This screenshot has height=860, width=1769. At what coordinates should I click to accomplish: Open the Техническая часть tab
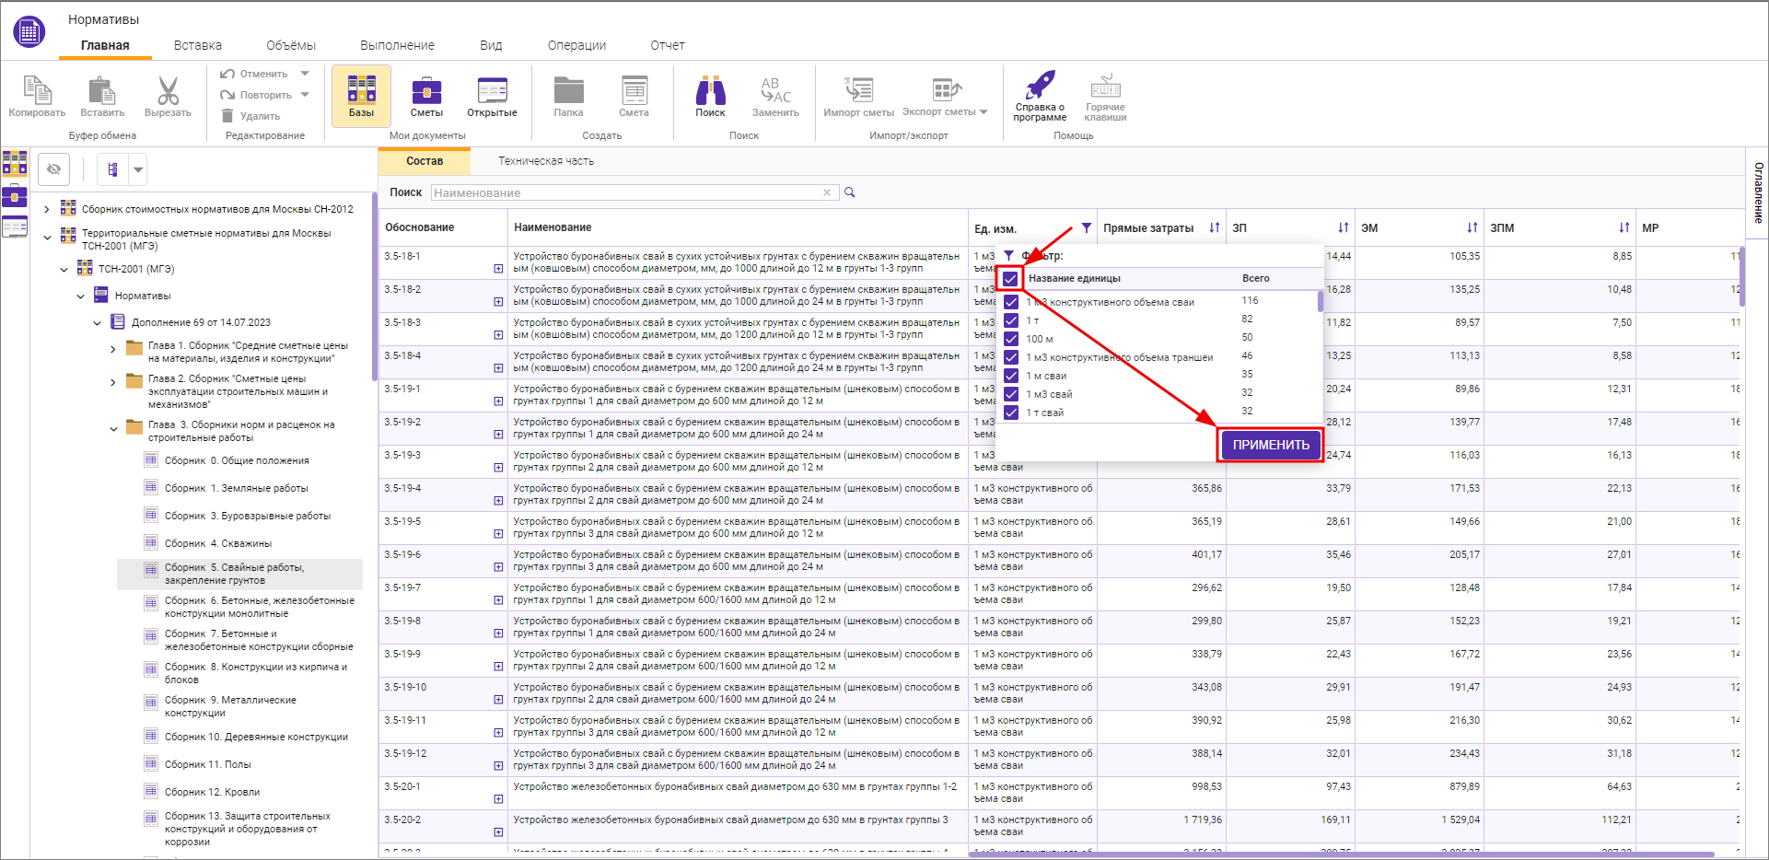546,161
